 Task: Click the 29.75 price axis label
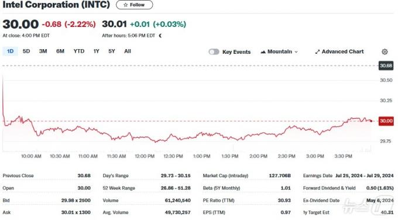click(x=386, y=141)
